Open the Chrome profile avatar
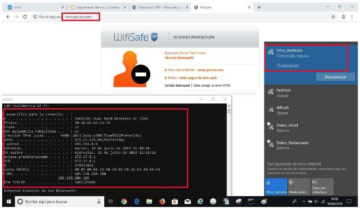The image size is (360, 210). coord(344,17)
